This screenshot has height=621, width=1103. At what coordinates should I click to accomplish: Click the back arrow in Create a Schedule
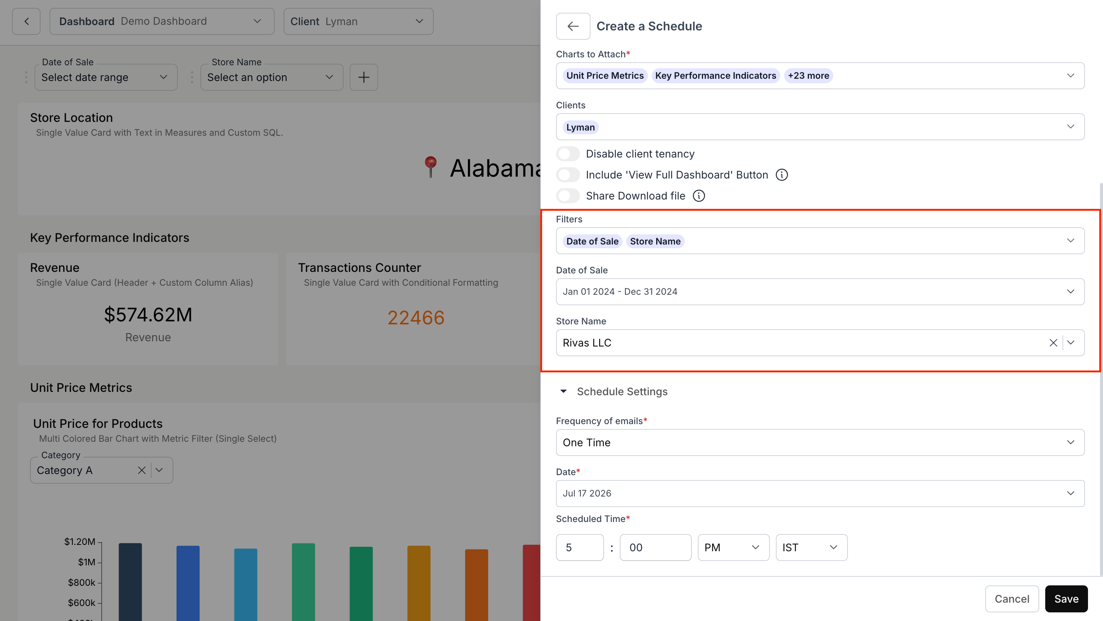click(x=573, y=26)
